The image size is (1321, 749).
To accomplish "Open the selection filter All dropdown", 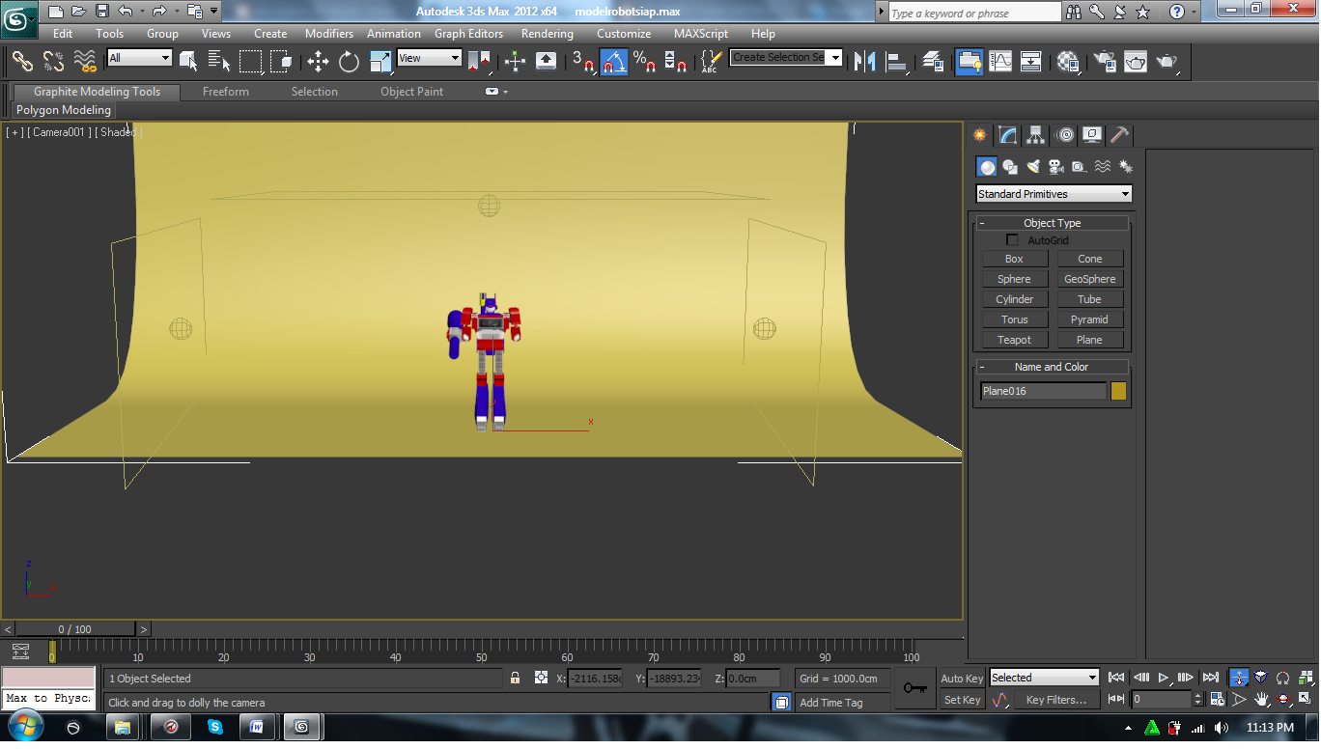I will 139,58.
